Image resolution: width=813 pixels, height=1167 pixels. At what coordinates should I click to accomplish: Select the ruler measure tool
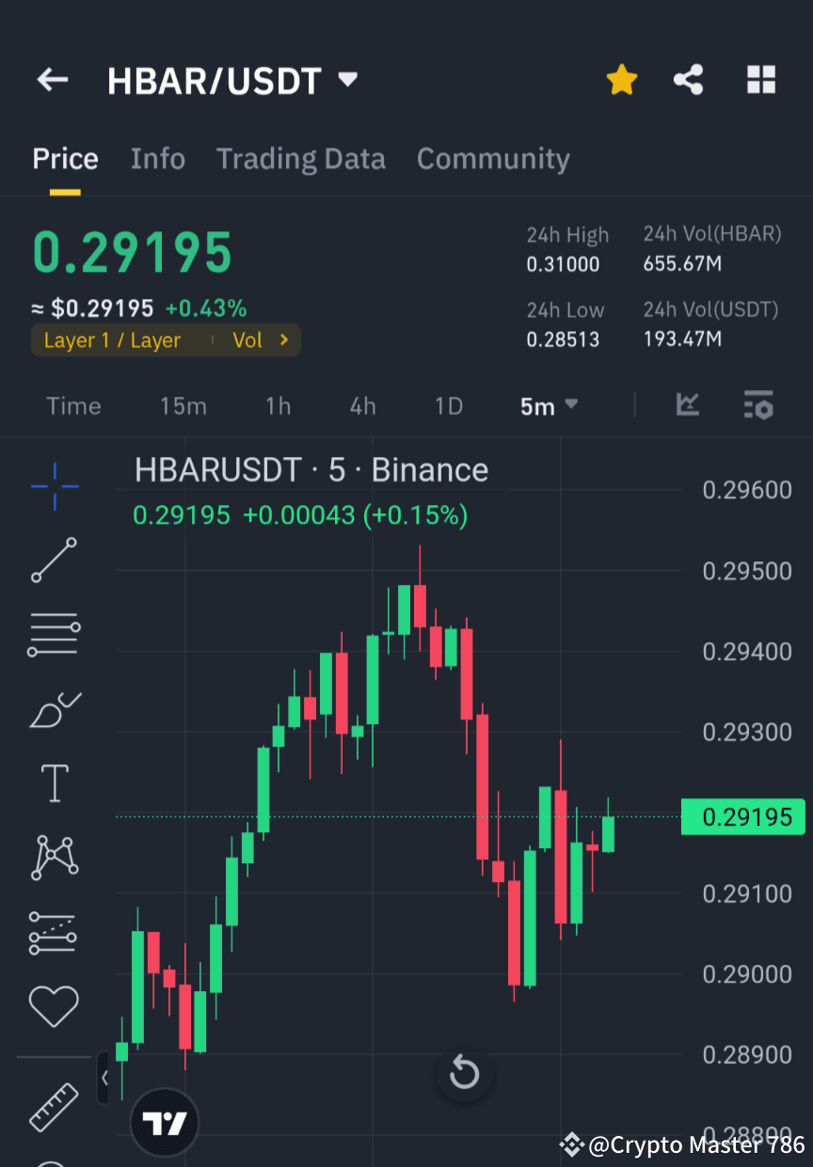point(54,1108)
